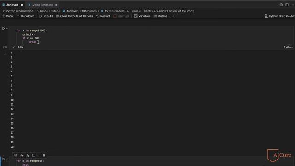Viewport: 295px width, 166px height.
Task: Split the cell
Action: coord(34,155)
